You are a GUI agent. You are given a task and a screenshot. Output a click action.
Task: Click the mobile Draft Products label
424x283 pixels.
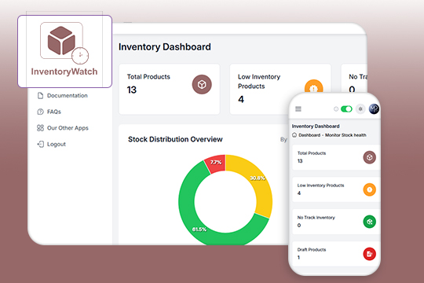(x=312, y=250)
